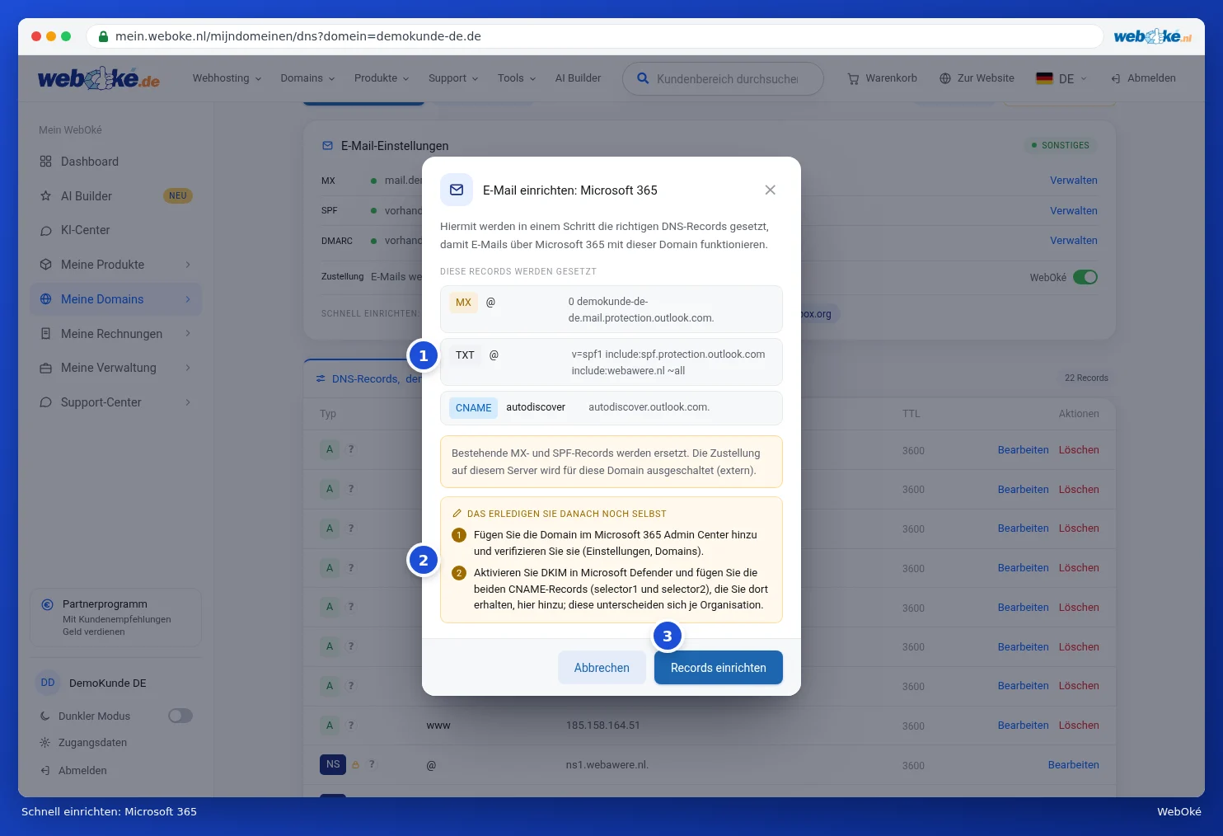Open AI Builder in the top navigation

click(578, 78)
